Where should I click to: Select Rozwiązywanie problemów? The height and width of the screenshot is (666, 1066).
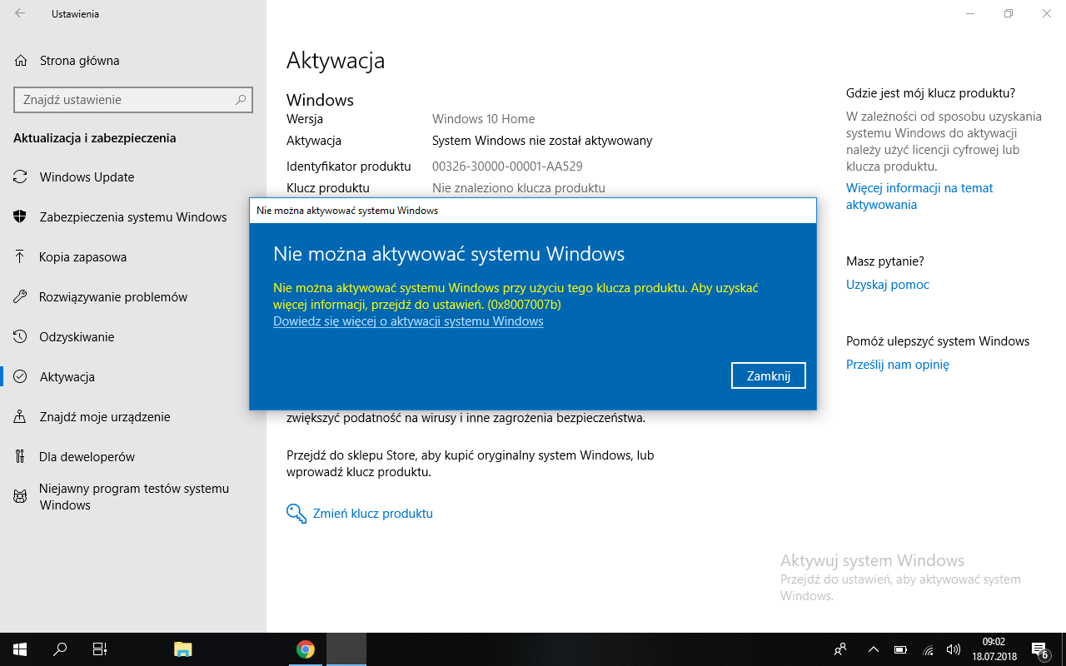pos(113,297)
